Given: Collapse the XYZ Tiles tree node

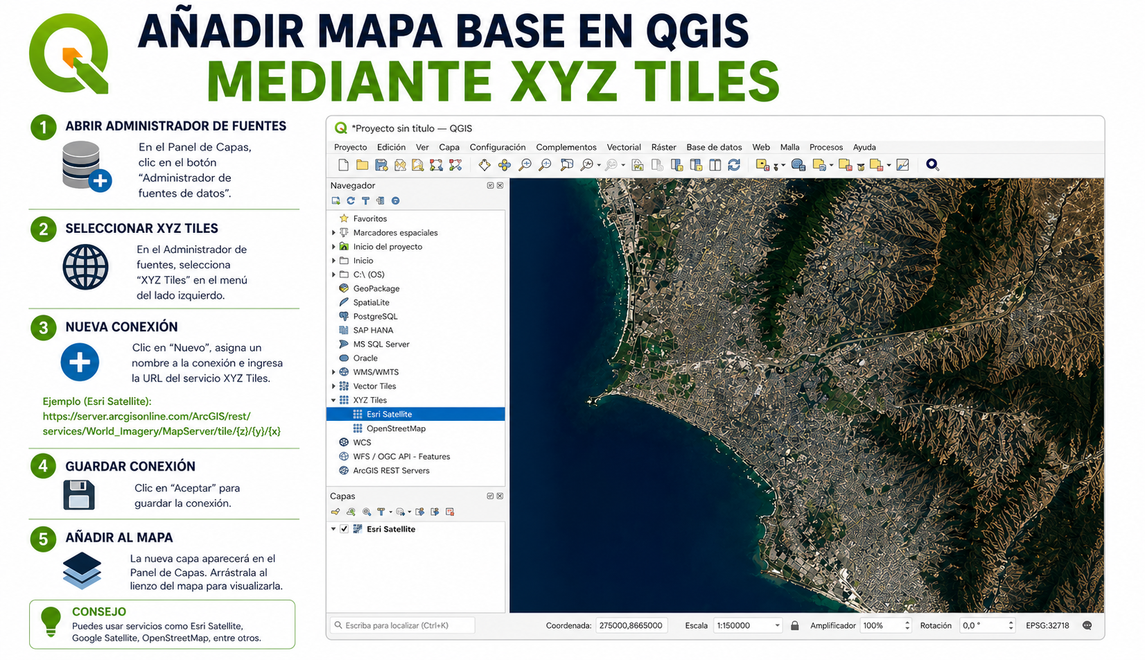Looking at the screenshot, I should pos(333,401).
